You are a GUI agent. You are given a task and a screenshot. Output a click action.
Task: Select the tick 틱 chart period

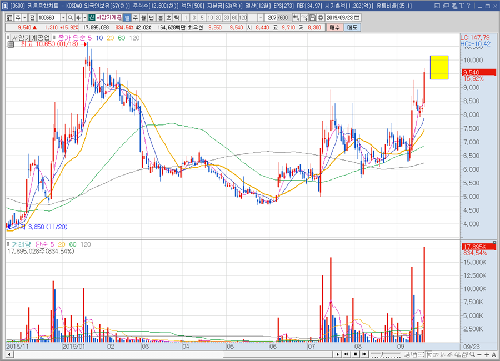(177, 18)
